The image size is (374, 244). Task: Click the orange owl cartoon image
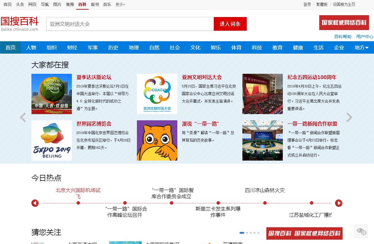157,140
